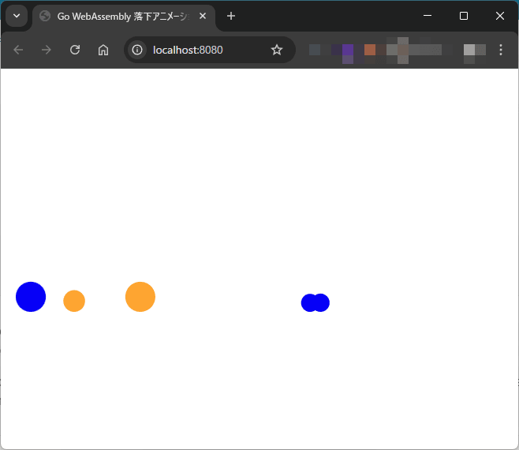Open a new tab with plus button

point(231,16)
